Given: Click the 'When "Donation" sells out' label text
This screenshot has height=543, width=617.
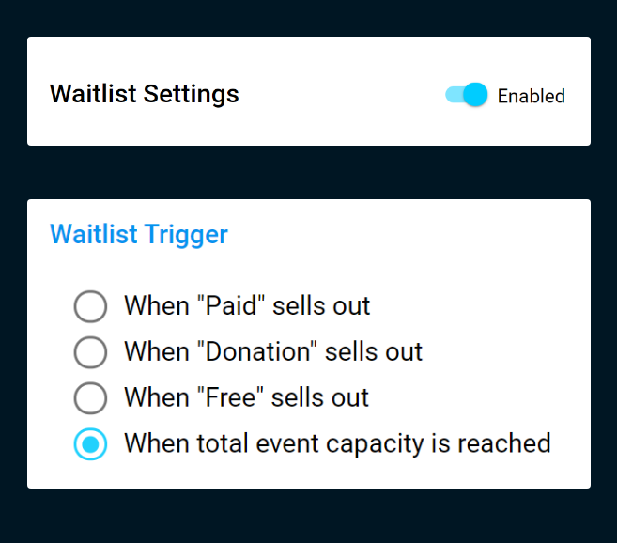Looking at the screenshot, I should (273, 352).
